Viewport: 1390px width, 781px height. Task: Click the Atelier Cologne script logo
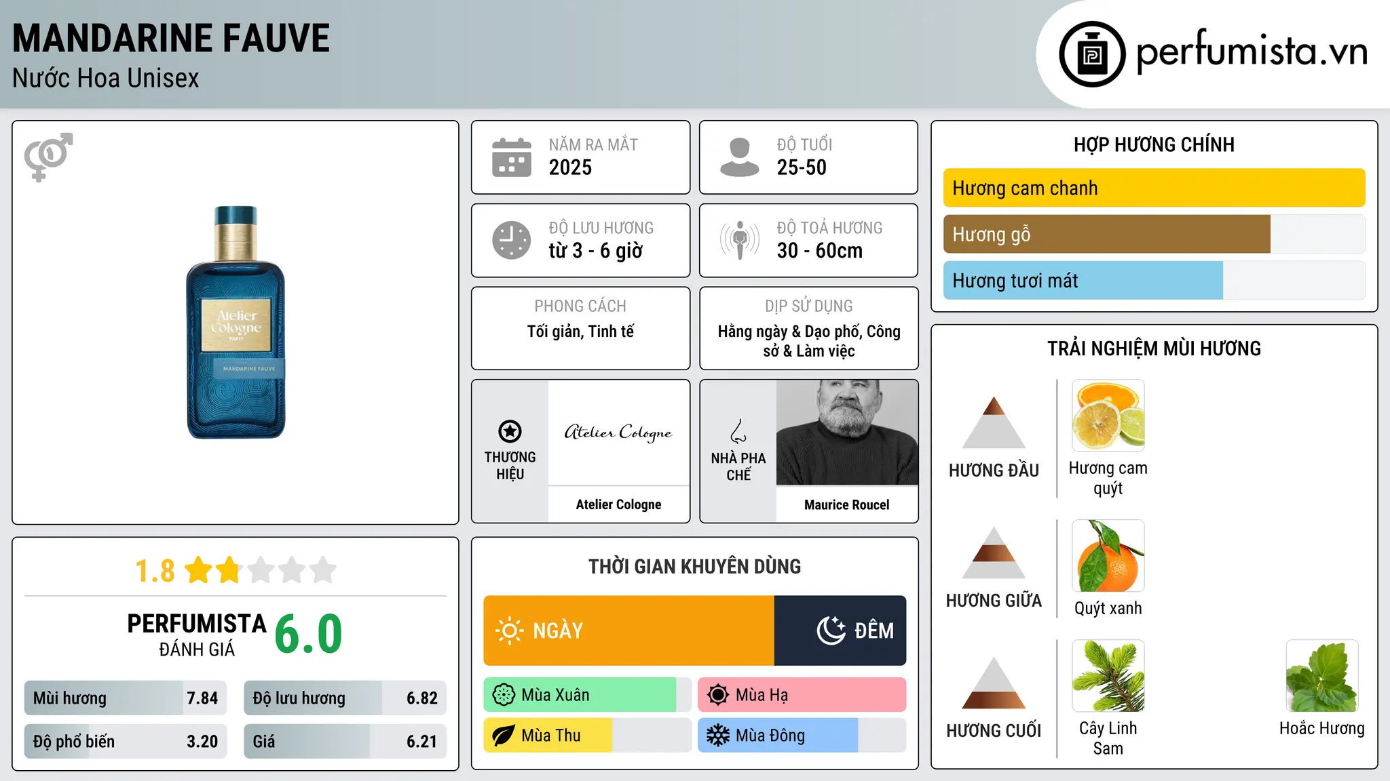click(618, 433)
